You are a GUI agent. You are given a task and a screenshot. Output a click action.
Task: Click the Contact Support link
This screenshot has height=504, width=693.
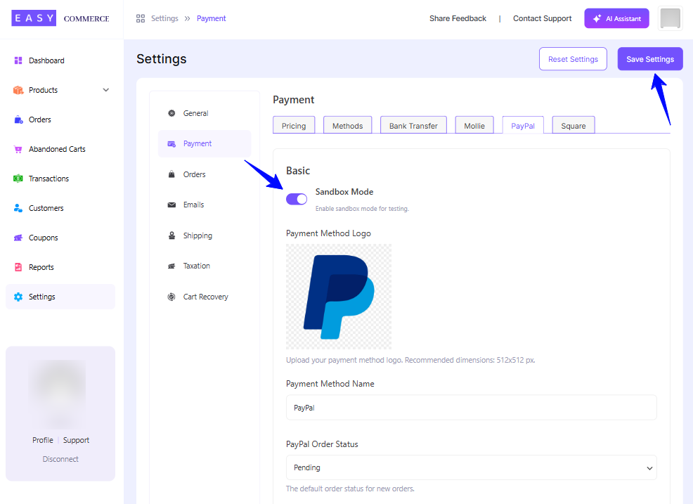pos(542,18)
